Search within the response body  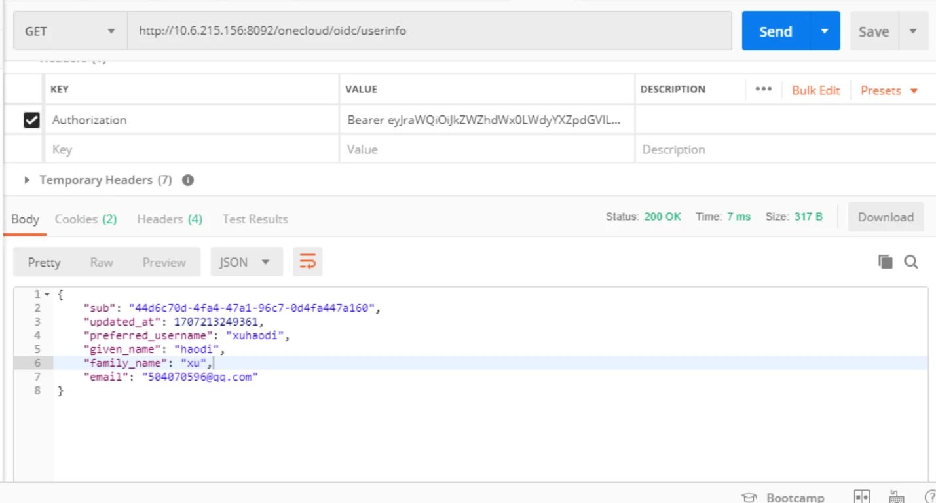tap(911, 262)
